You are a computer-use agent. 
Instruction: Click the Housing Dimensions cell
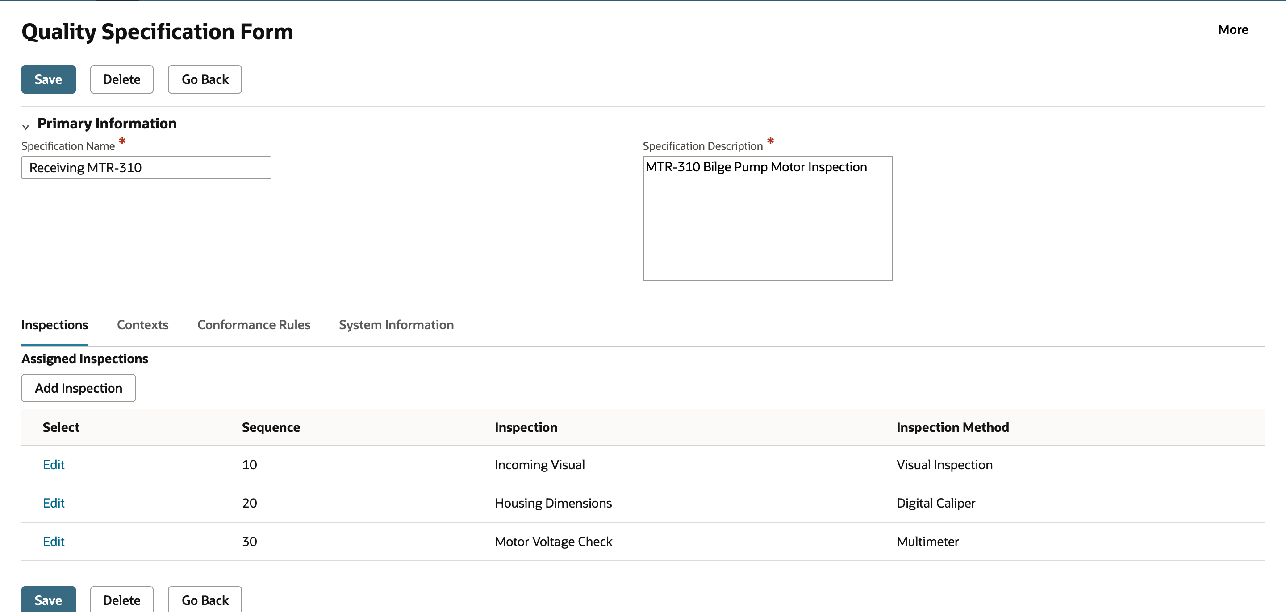pos(553,503)
